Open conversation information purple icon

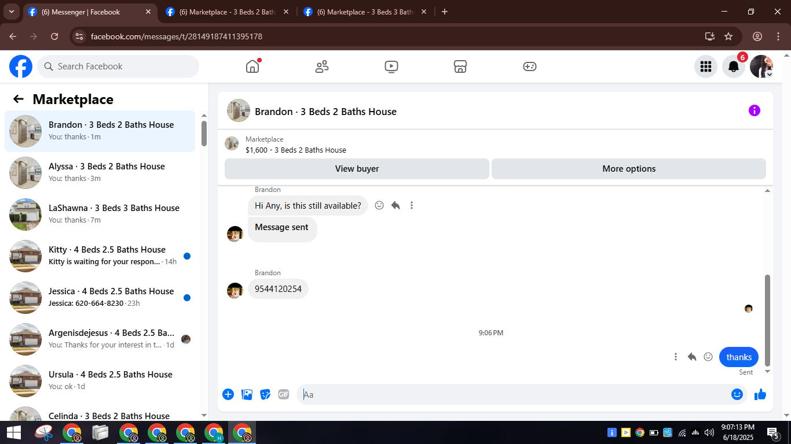click(755, 110)
